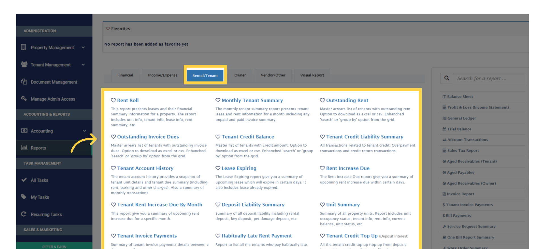Viewport: 545px width, 249px height.
Task: Expand the Accounting menu chevron
Action: pos(84,131)
